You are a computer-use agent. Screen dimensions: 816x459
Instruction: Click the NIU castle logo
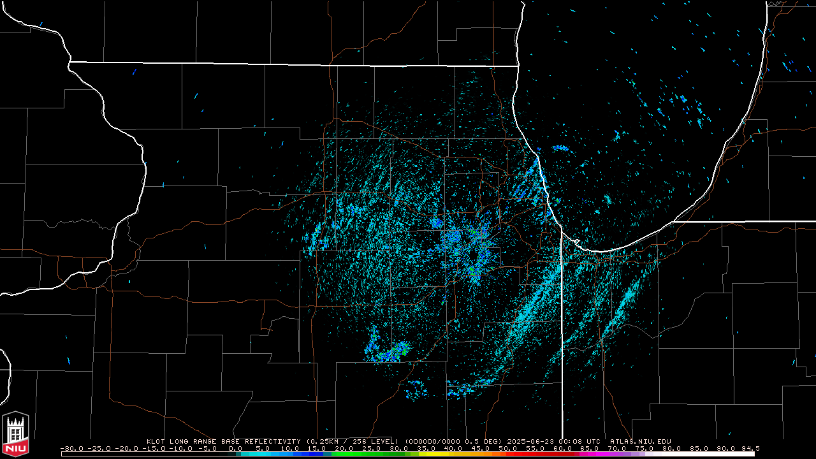[16, 434]
